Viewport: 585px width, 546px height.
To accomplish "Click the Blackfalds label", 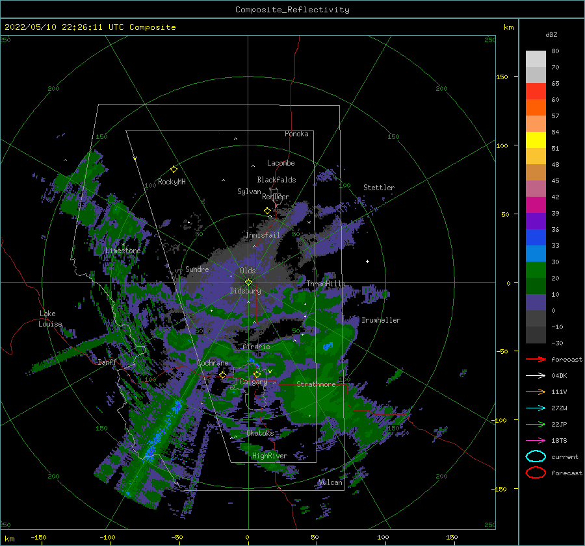I will (276, 180).
